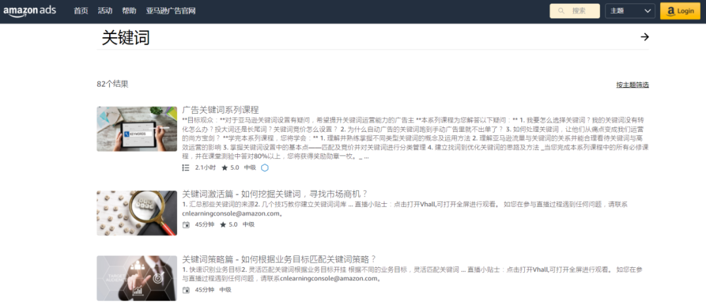706x305 pixels.
Task: Go to 亚马逊广告官网 link
Action: (171, 11)
